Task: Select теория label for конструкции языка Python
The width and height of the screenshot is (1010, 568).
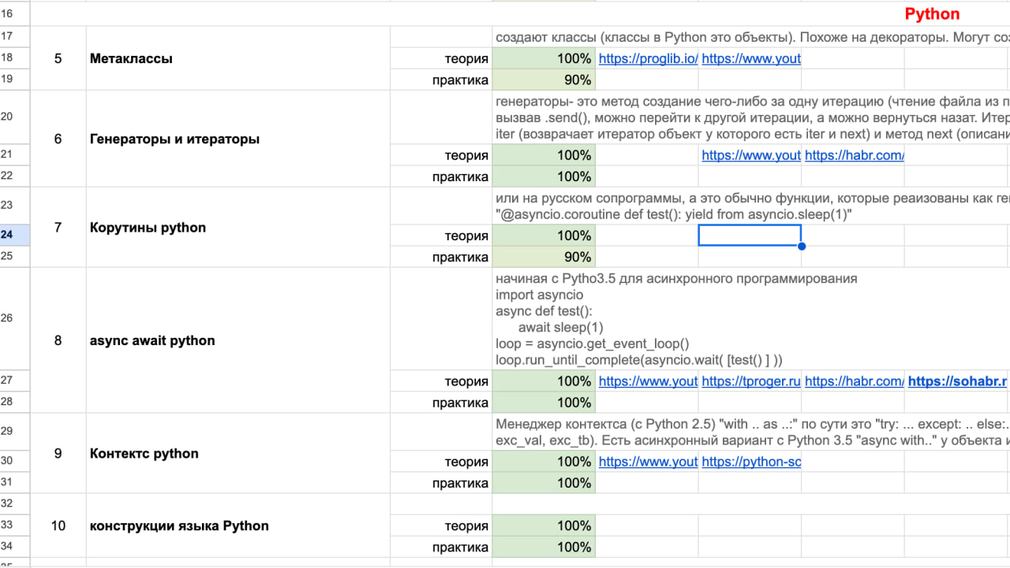Action: pyautogui.click(x=466, y=525)
